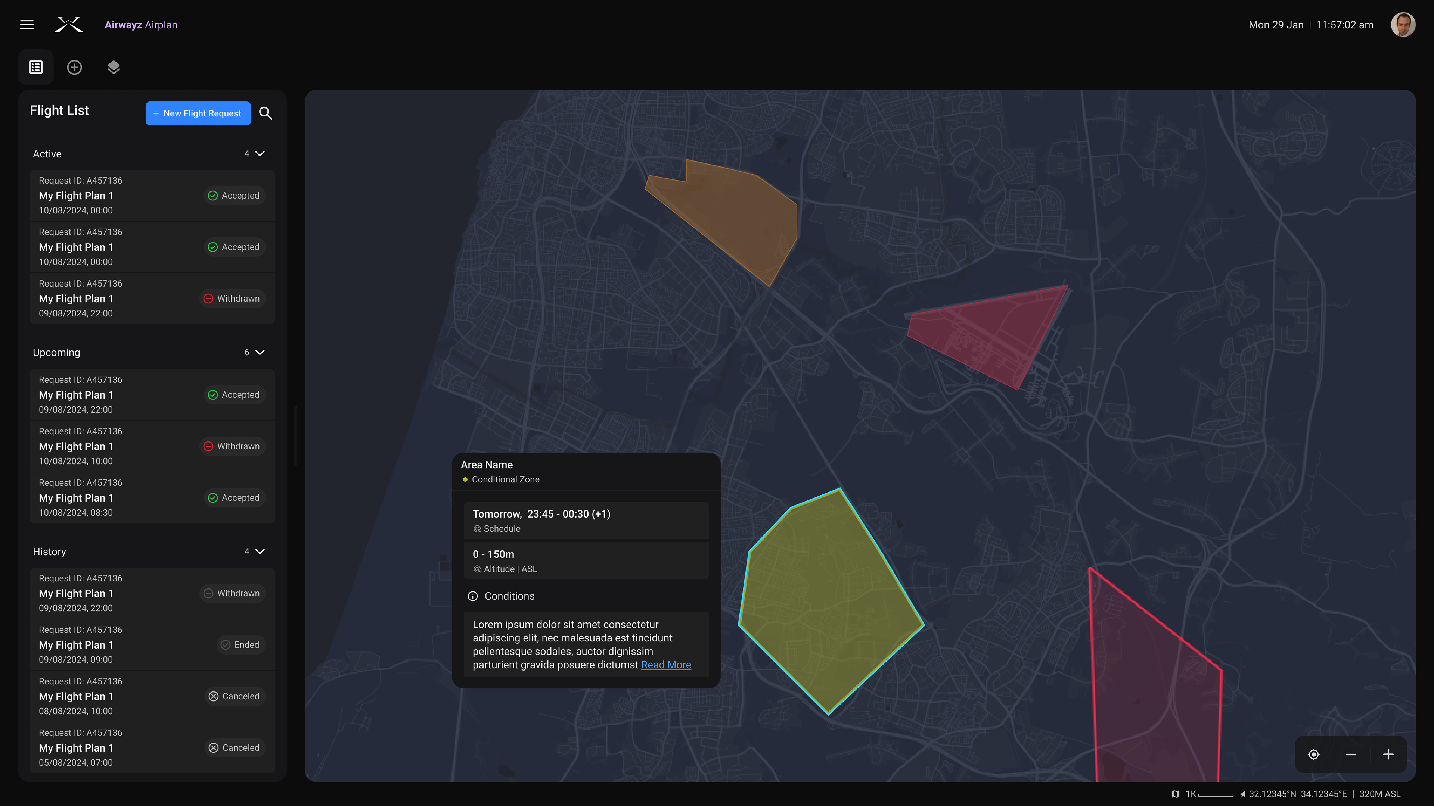Click Read More link in conditions
1434x806 pixels.
click(666, 665)
